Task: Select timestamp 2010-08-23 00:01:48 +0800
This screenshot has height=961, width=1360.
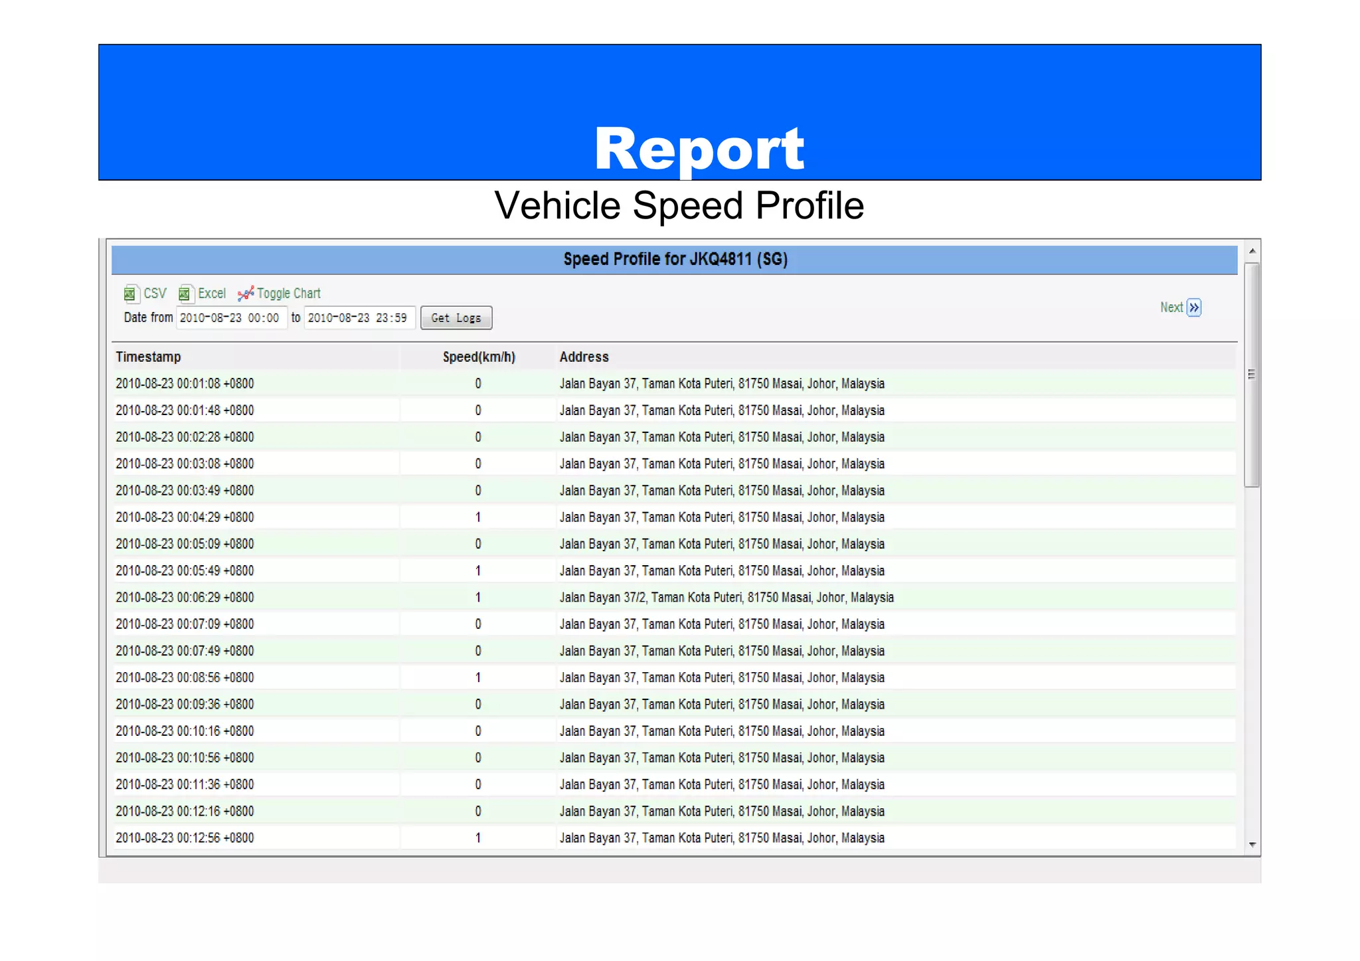Action: pos(185,410)
